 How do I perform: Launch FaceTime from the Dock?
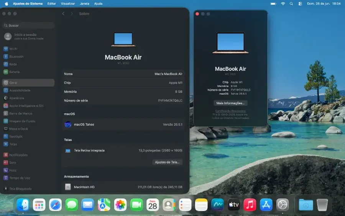pos(136,205)
